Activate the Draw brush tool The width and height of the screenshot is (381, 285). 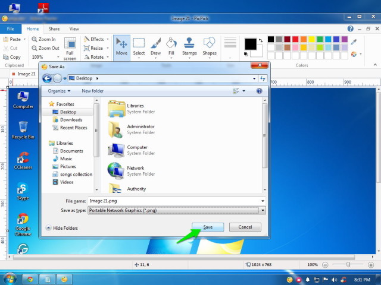(x=155, y=47)
